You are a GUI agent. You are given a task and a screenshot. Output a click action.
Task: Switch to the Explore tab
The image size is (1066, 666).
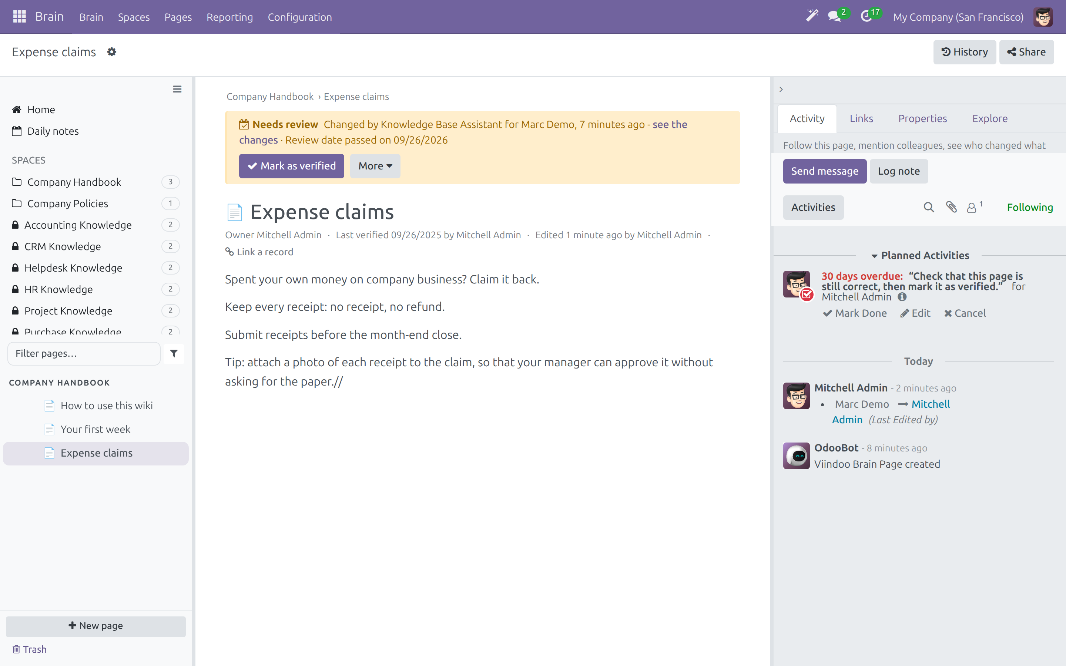990,118
